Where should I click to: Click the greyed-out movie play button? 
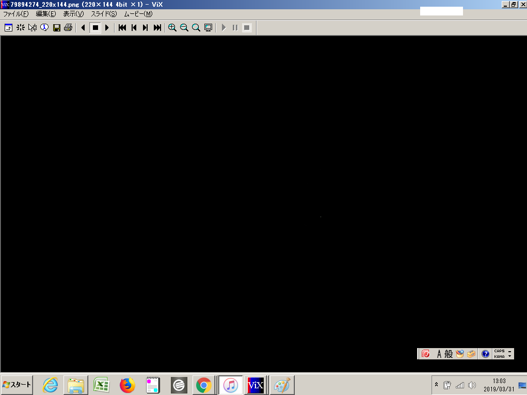[223, 27]
